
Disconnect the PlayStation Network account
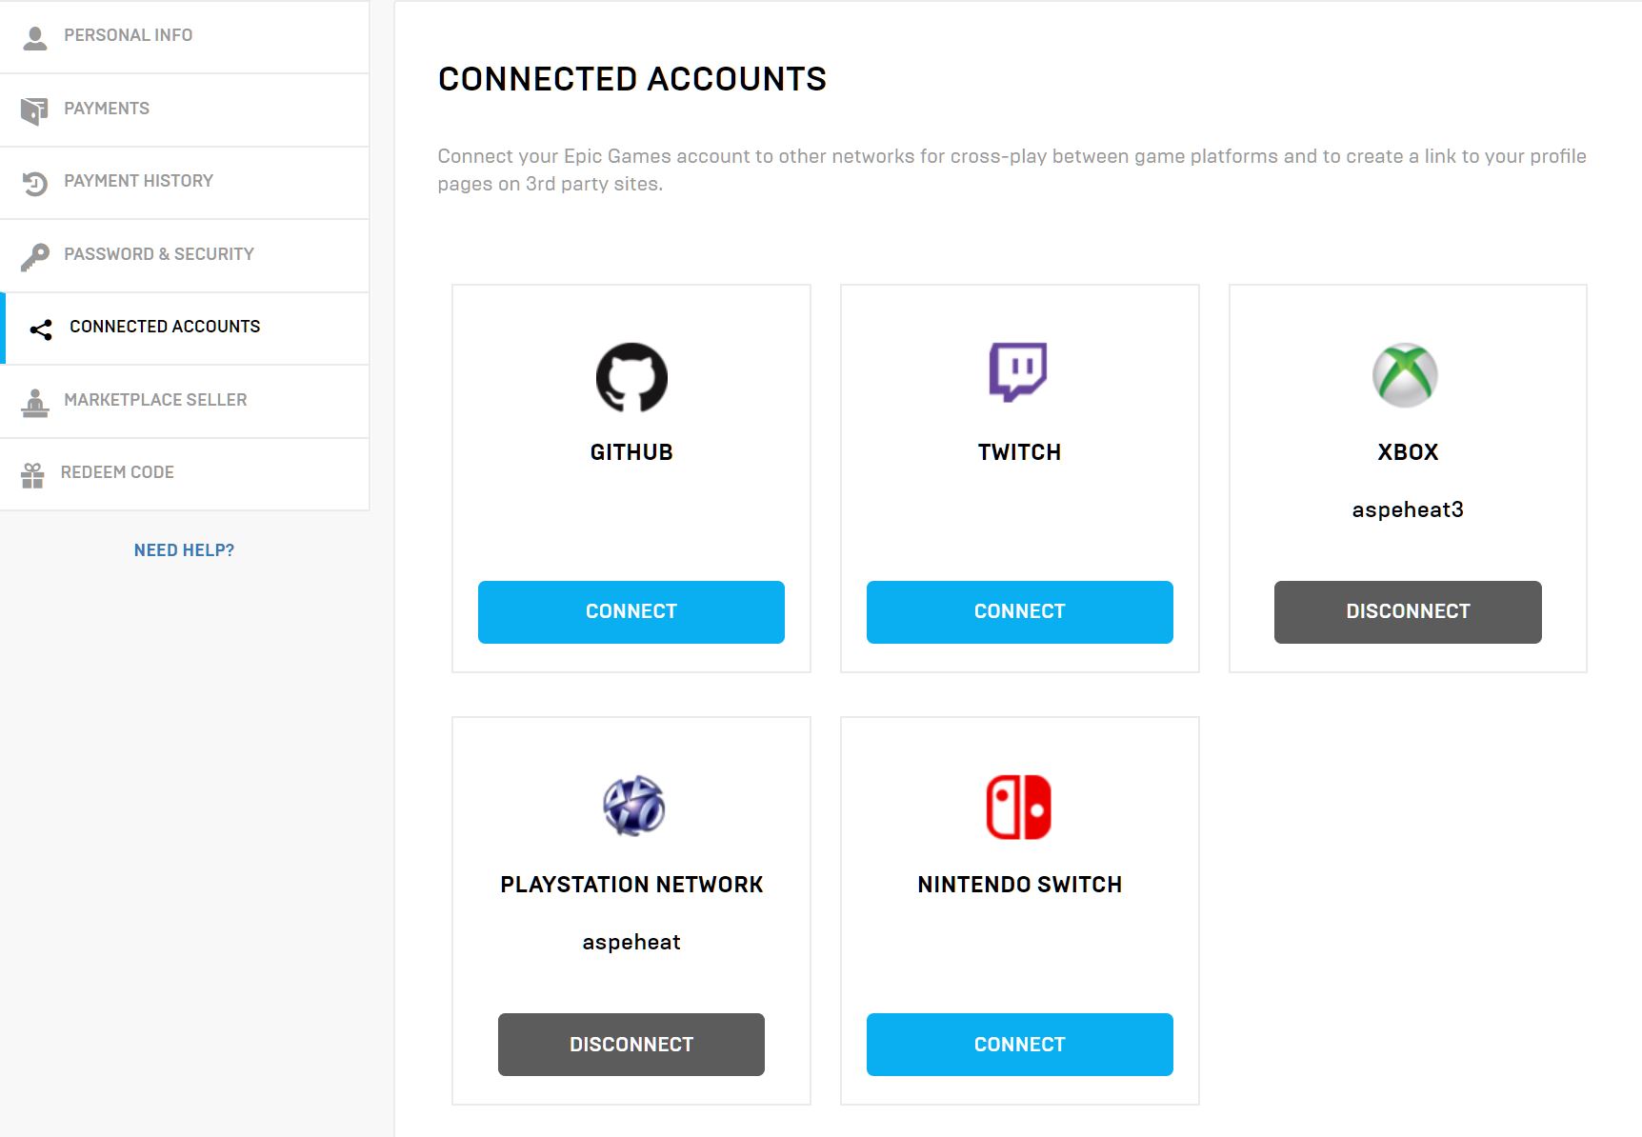(631, 1044)
